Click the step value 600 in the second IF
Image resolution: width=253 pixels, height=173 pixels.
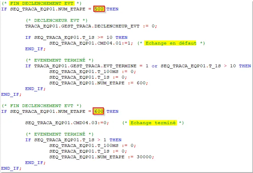point(98,111)
